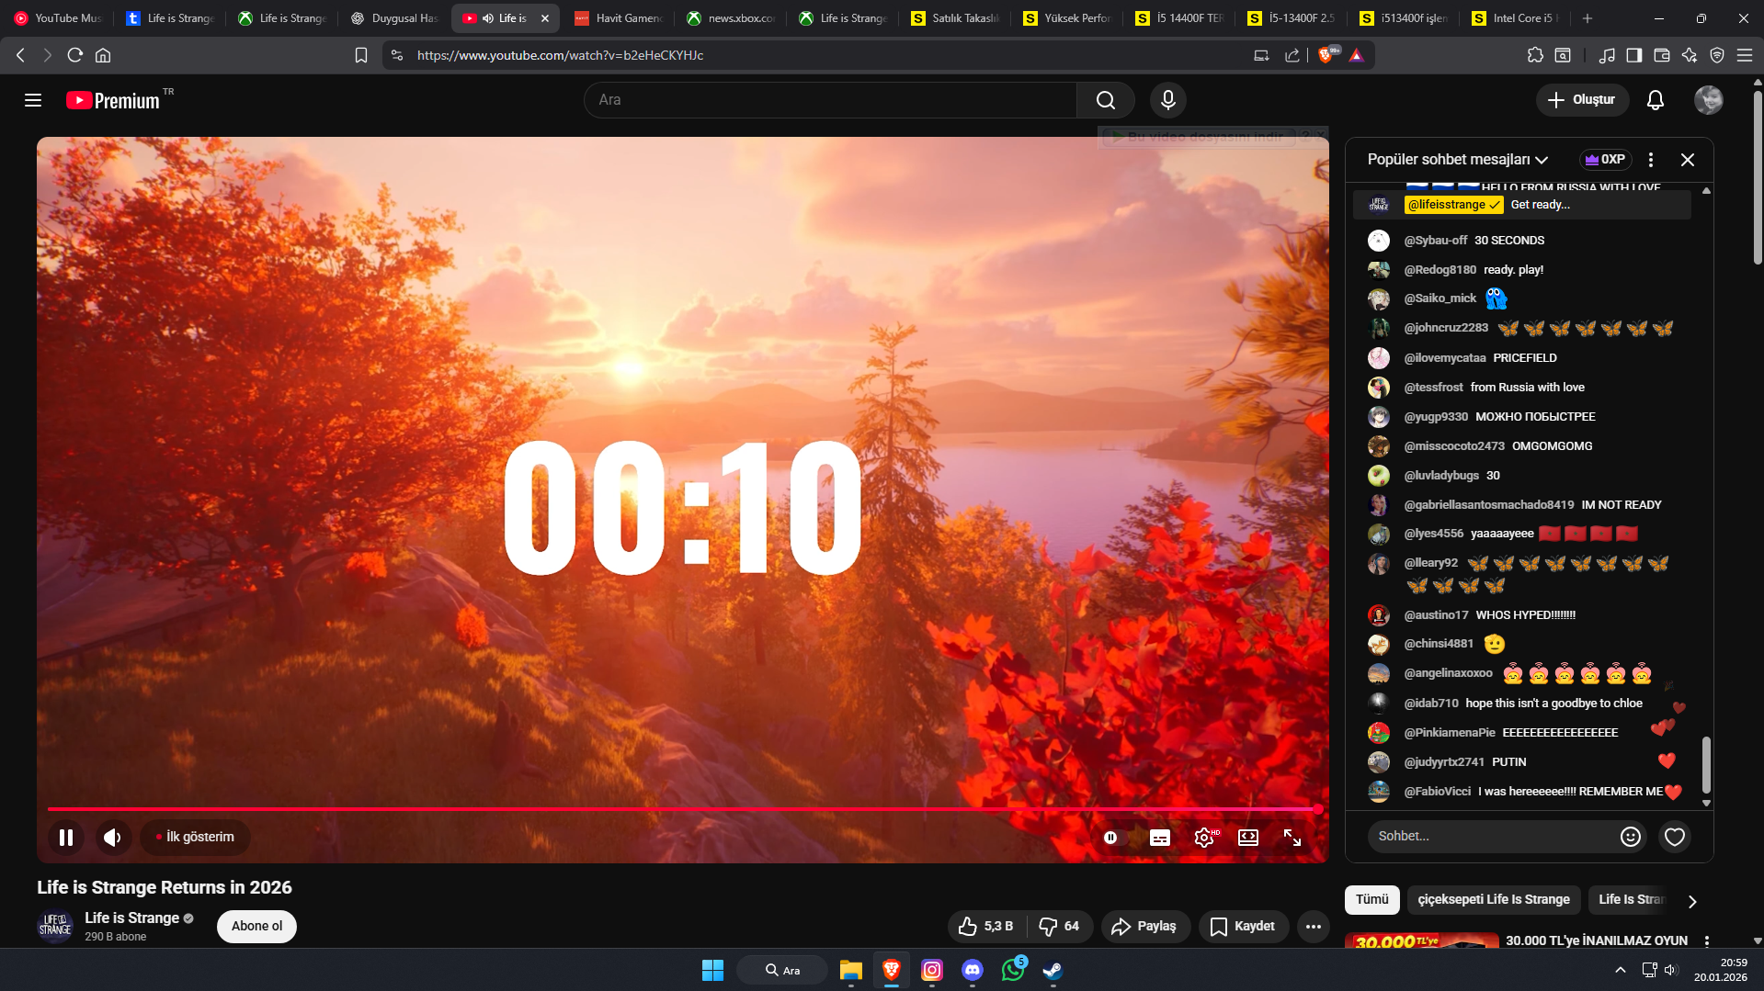Open WhatsApp from the taskbar
Screen dimensions: 1764x991
click(x=1014, y=970)
